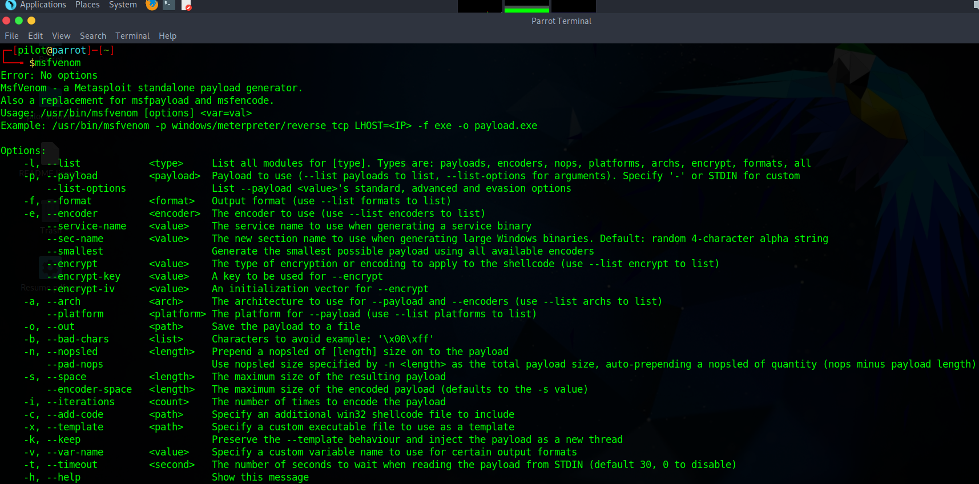Viewport: 979px width, 484px height.
Task: Click the '--var-name' option text
Action: pos(75,452)
